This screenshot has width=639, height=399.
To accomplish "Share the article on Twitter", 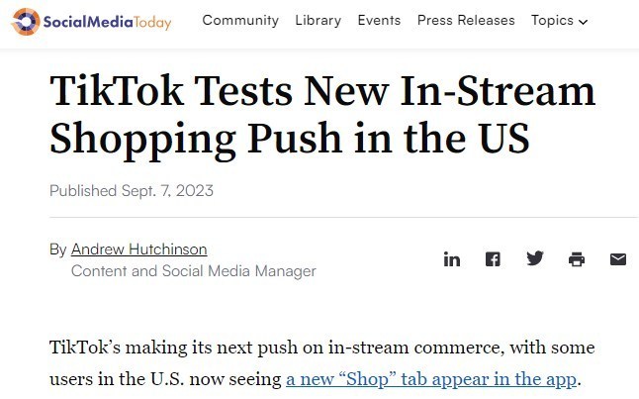I will [x=535, y=258].
